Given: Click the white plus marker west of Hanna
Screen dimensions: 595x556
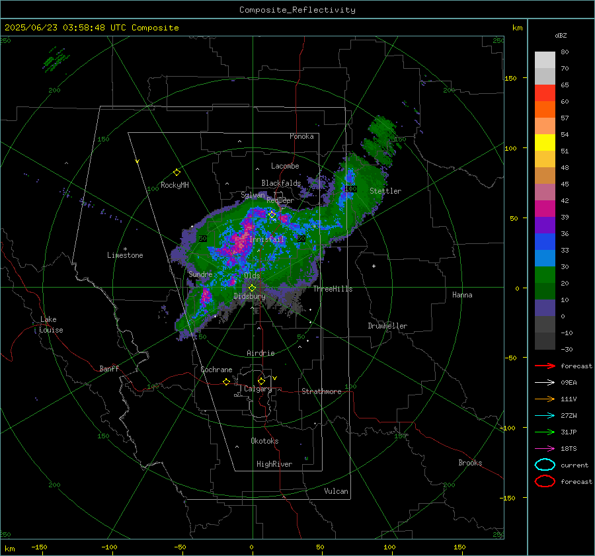Looking at the screenshot, I should pyautogui.click(x=374, y=266).
